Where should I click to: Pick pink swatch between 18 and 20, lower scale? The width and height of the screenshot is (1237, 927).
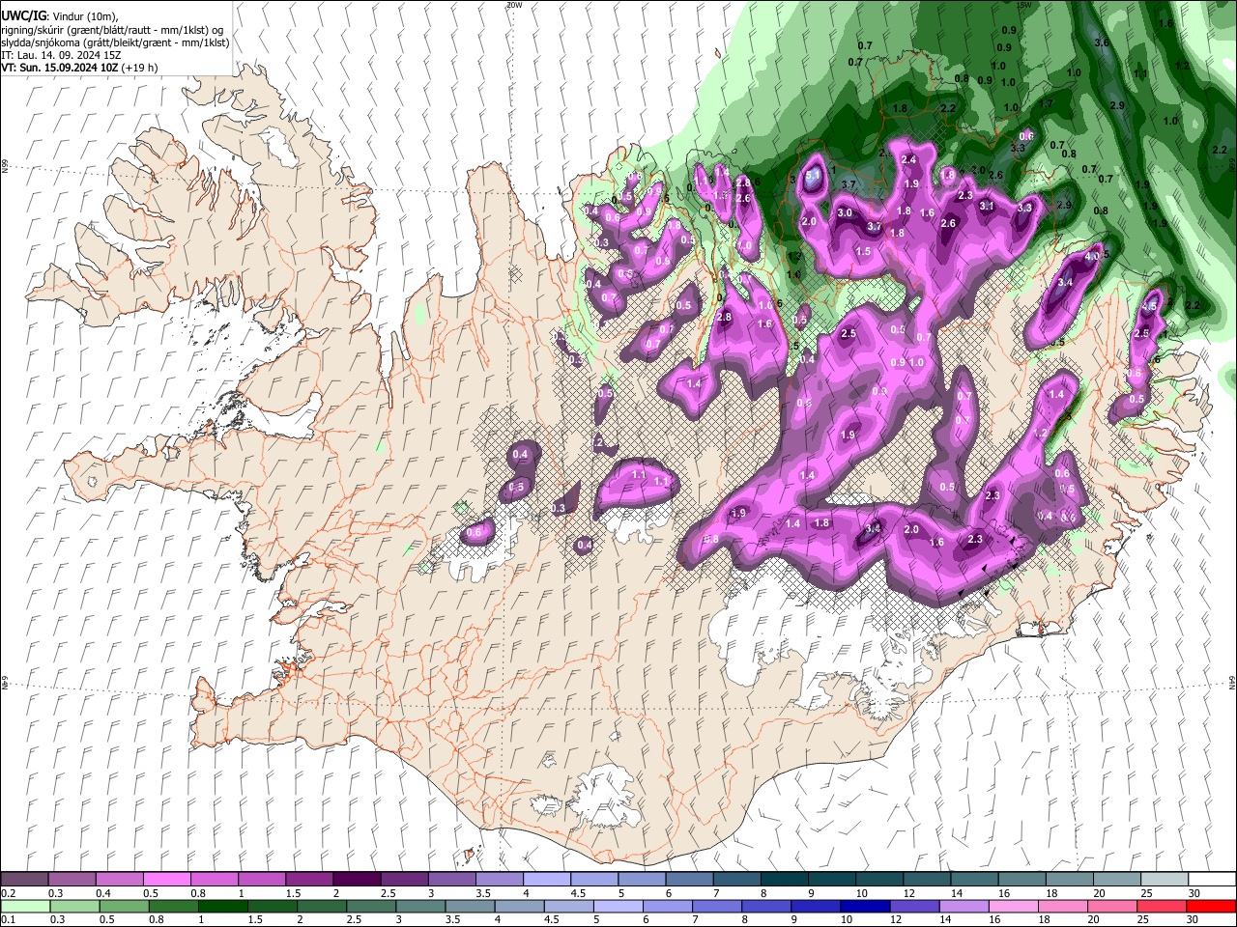click(x=1063, y=906)
